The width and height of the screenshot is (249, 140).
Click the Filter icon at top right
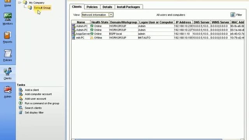coord(233,15)
